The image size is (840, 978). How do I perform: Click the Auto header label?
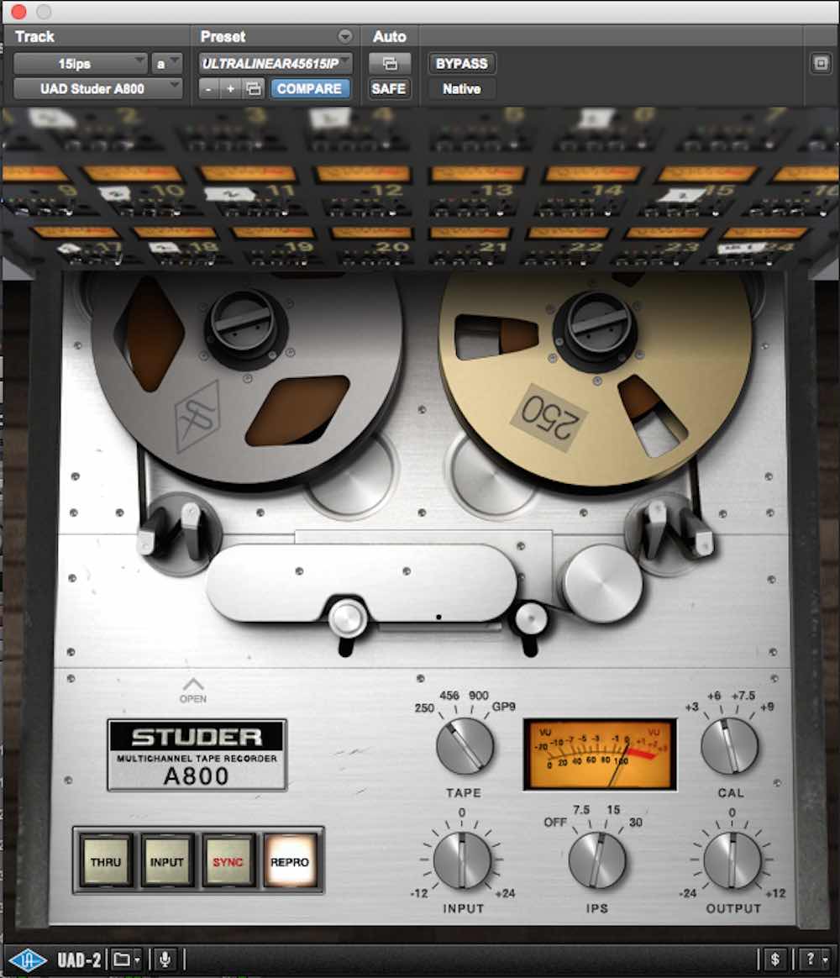pos(390,37)
